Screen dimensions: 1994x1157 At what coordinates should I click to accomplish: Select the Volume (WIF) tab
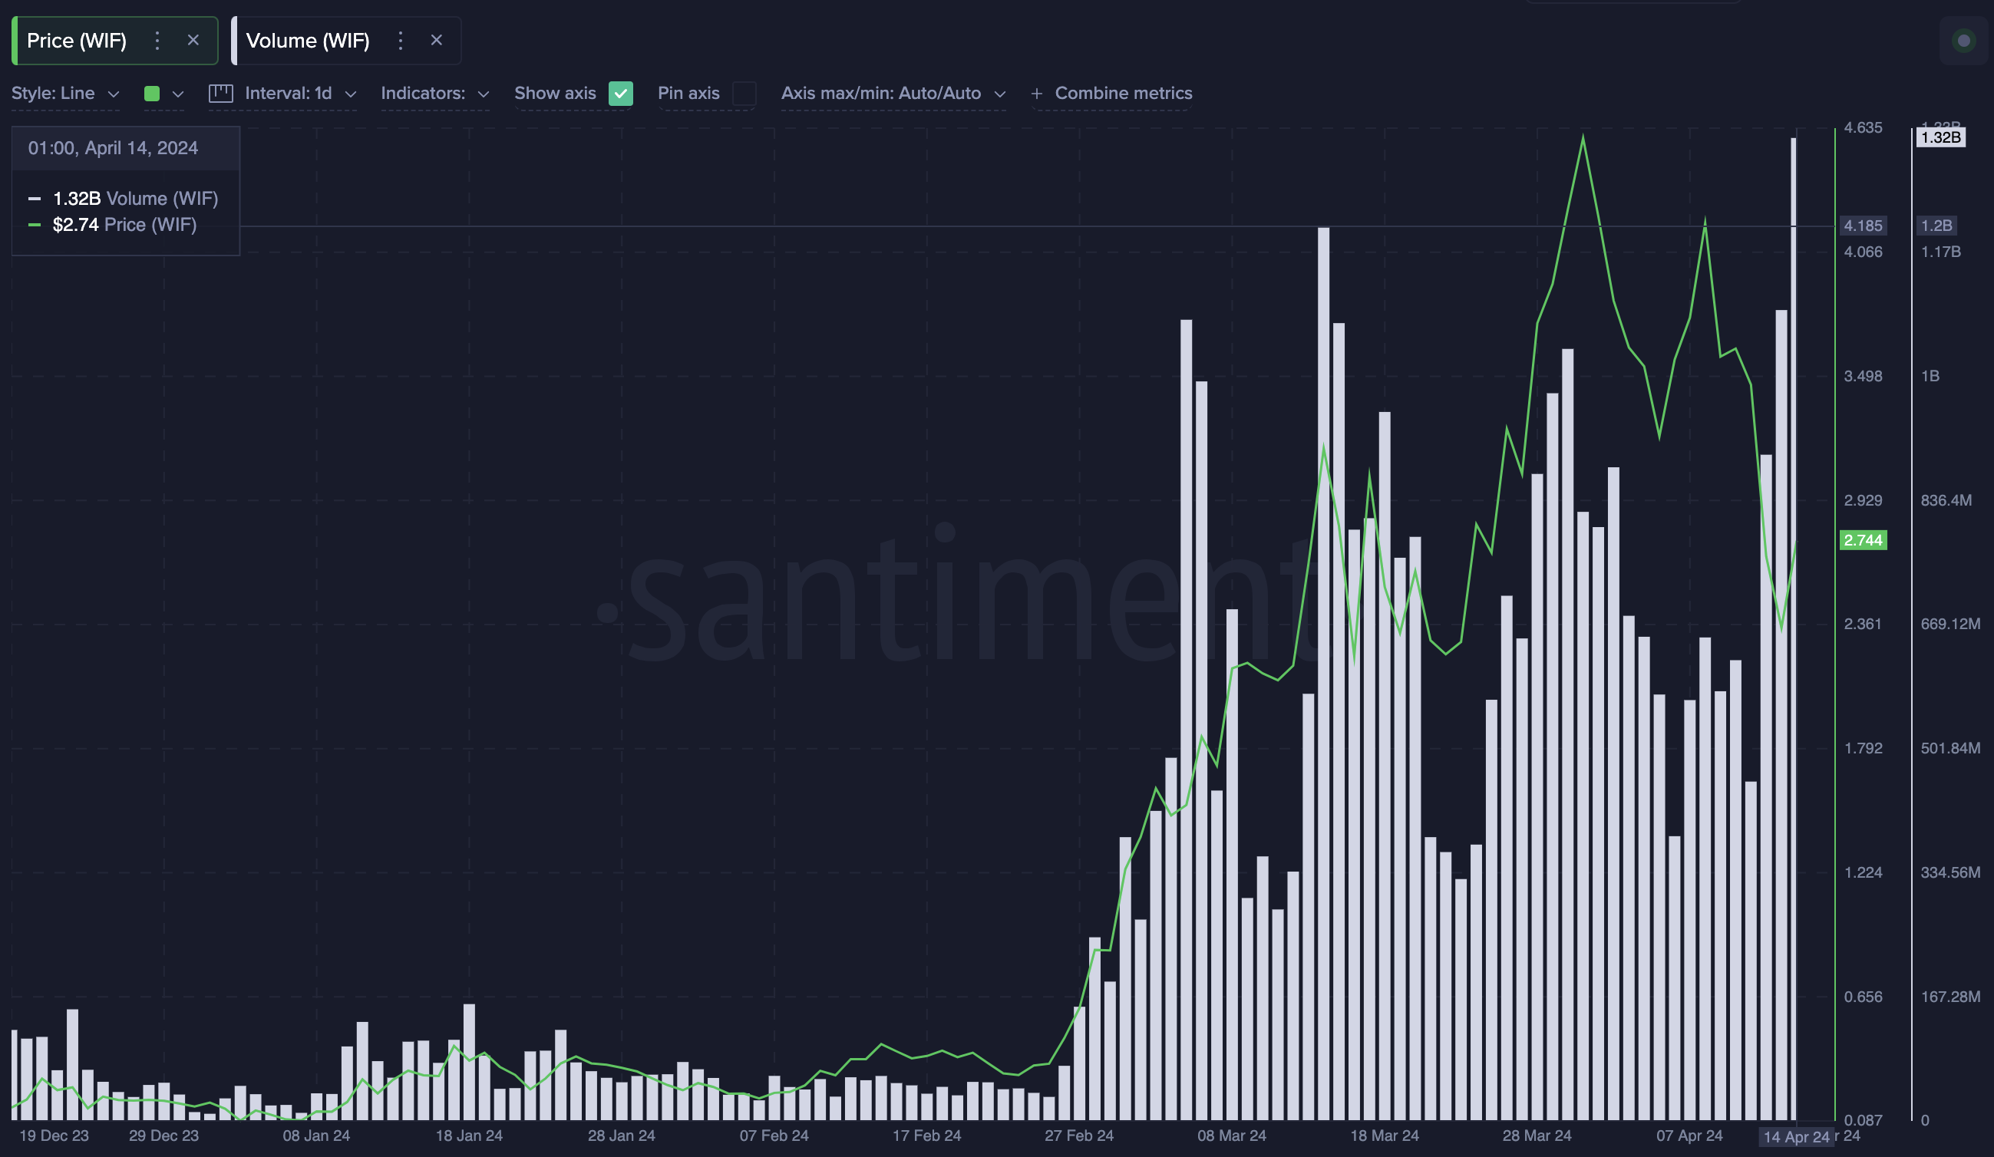coord(308,40)
